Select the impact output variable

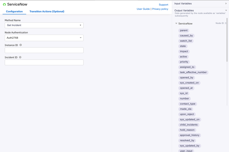184,51
